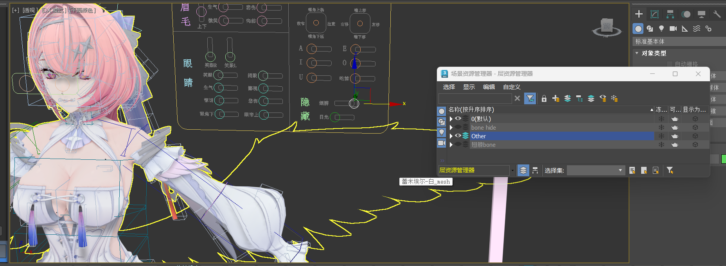Open the 选择集 dropdown
The image size is (726, 266).
[x=596, y=170]
